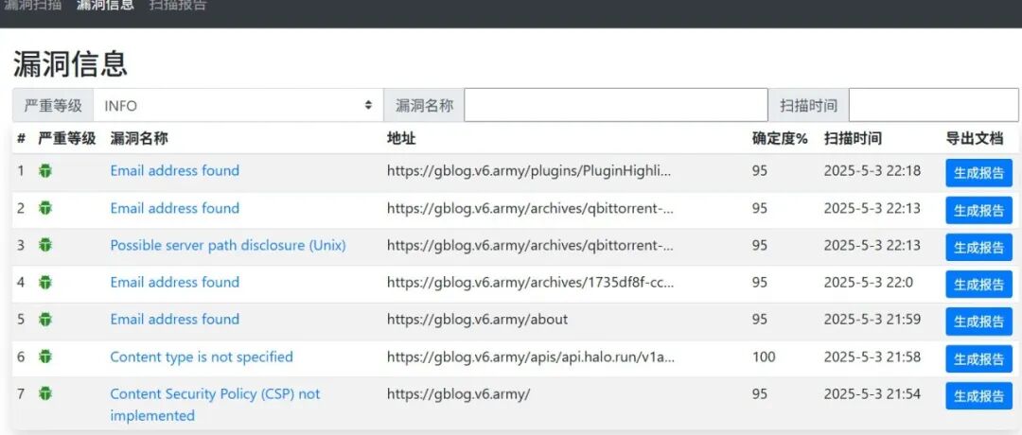Switch to the 漏洞扫描 nav tab
The image size is (1022, 435).
pyautogui.click(x=32, y=6)
